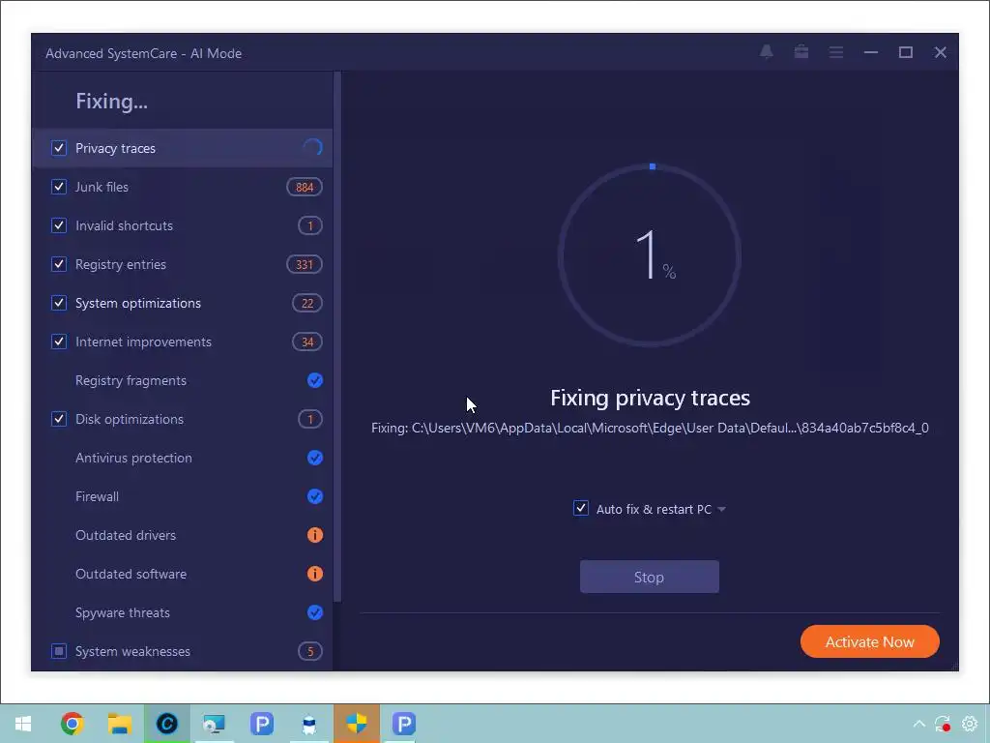
Task: Open the toolbox briefcase icon
Action: pyautogui.click(x=801, y=52)
